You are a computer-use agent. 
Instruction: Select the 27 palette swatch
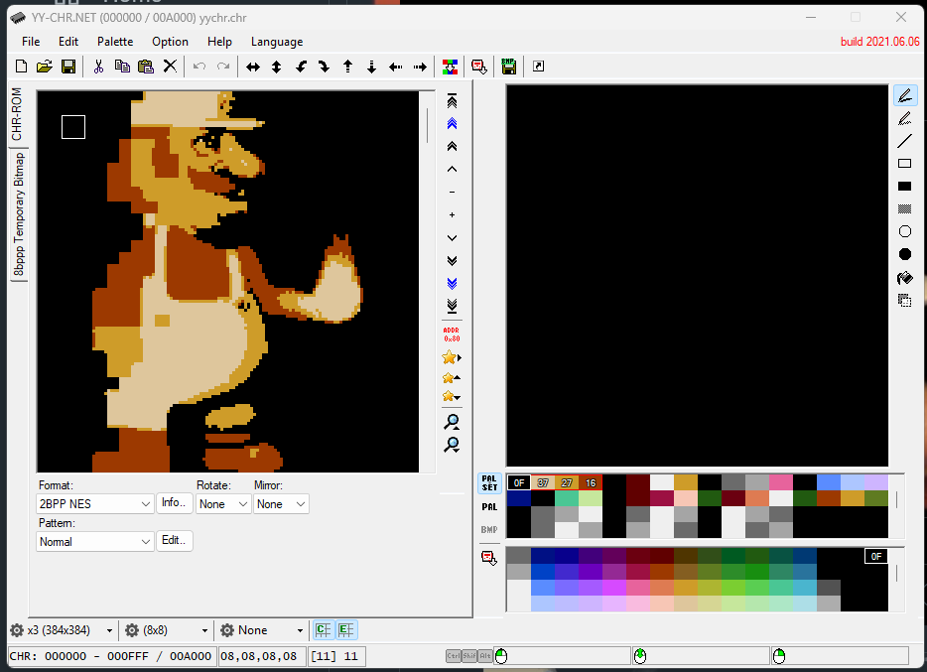(567, 482)
